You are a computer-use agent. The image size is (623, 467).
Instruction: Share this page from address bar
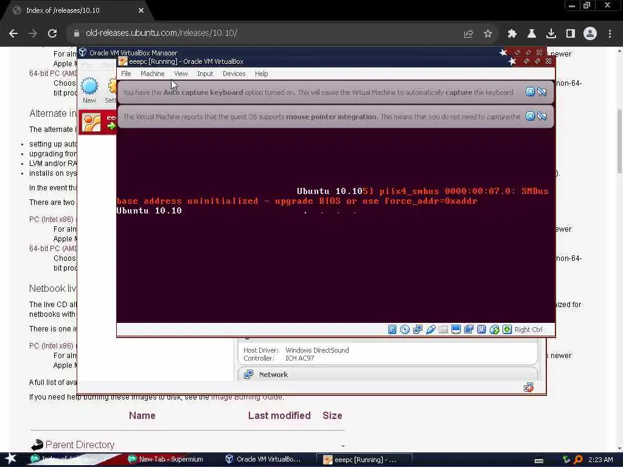[x=468, y=34]
